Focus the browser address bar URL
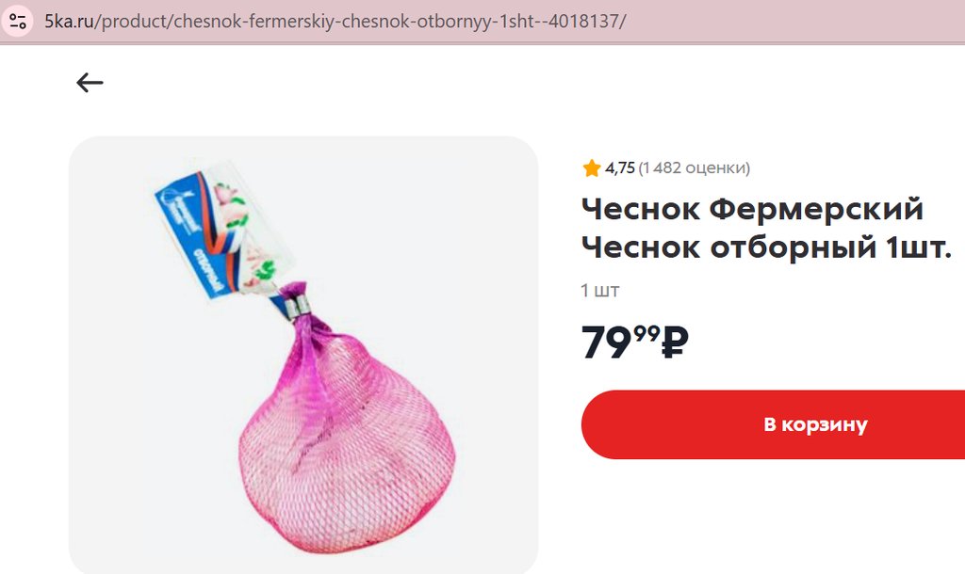The width and height of the screenshot is (965, 574). tap(335, 22)
